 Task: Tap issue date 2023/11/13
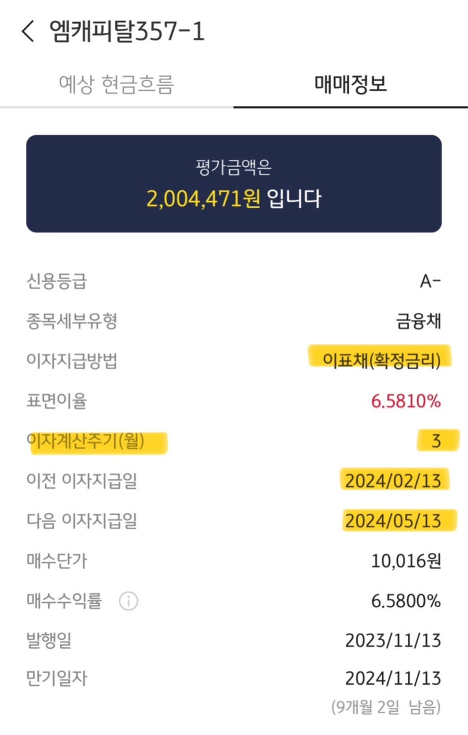pyautogui.click(x=393, y=641)
